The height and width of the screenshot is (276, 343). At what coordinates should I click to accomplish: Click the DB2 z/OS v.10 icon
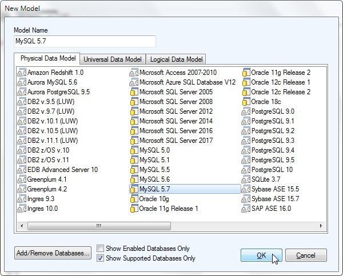click(x=22, y=150)
